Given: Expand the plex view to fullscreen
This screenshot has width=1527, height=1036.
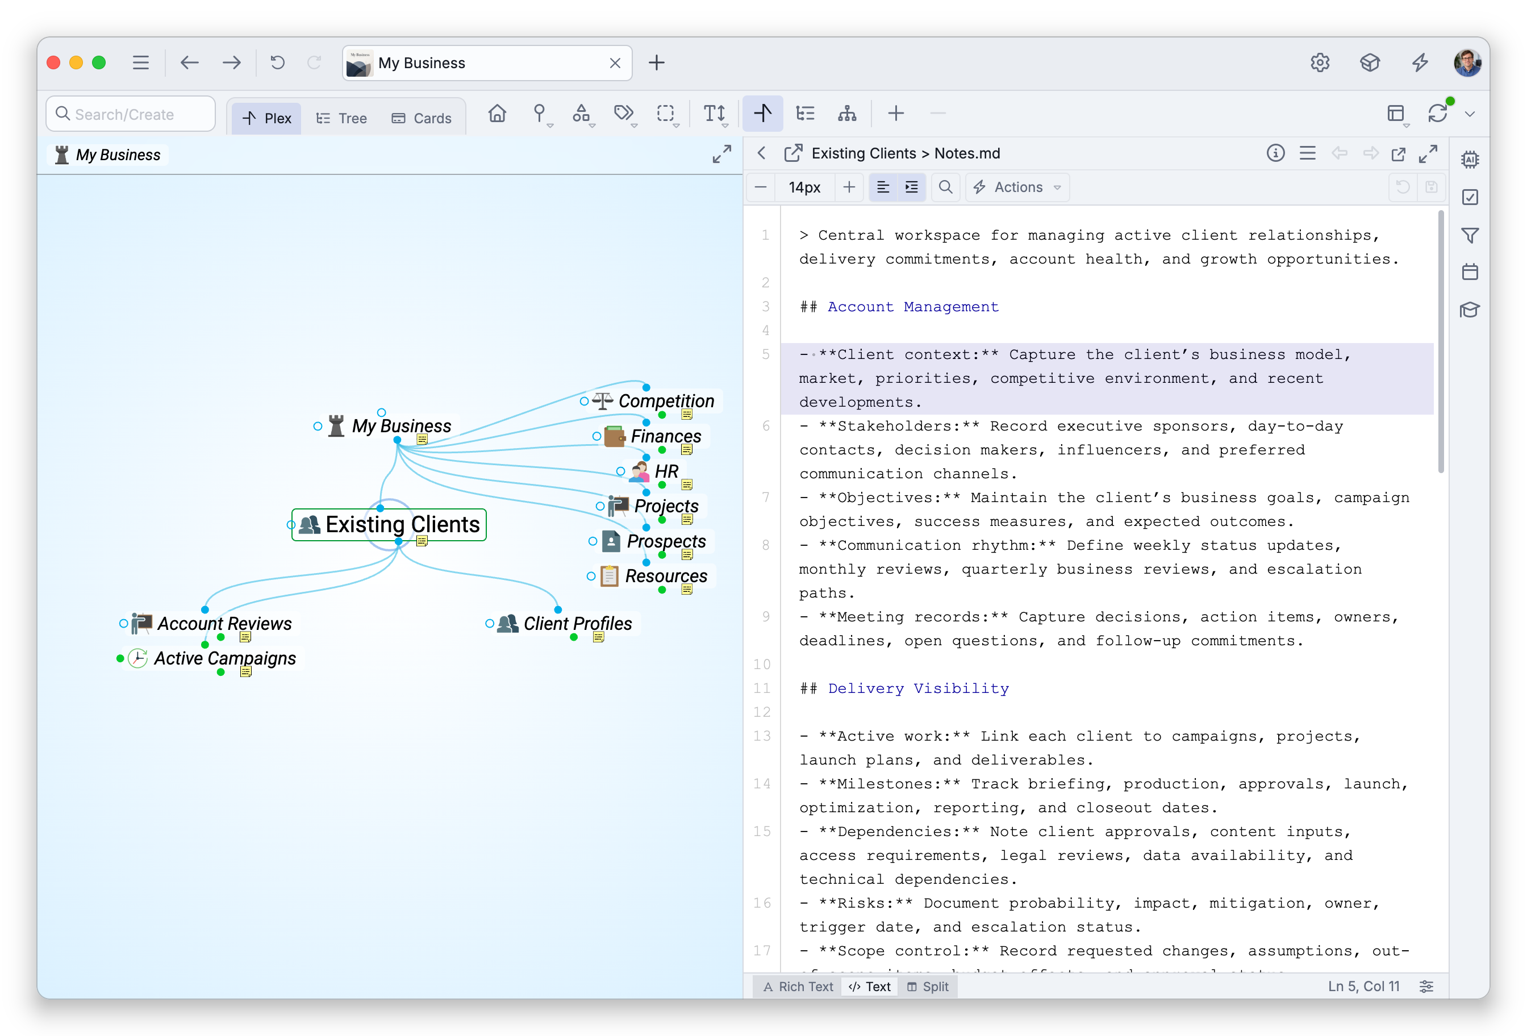Looking at the screenshot, I should coord(721,154).
